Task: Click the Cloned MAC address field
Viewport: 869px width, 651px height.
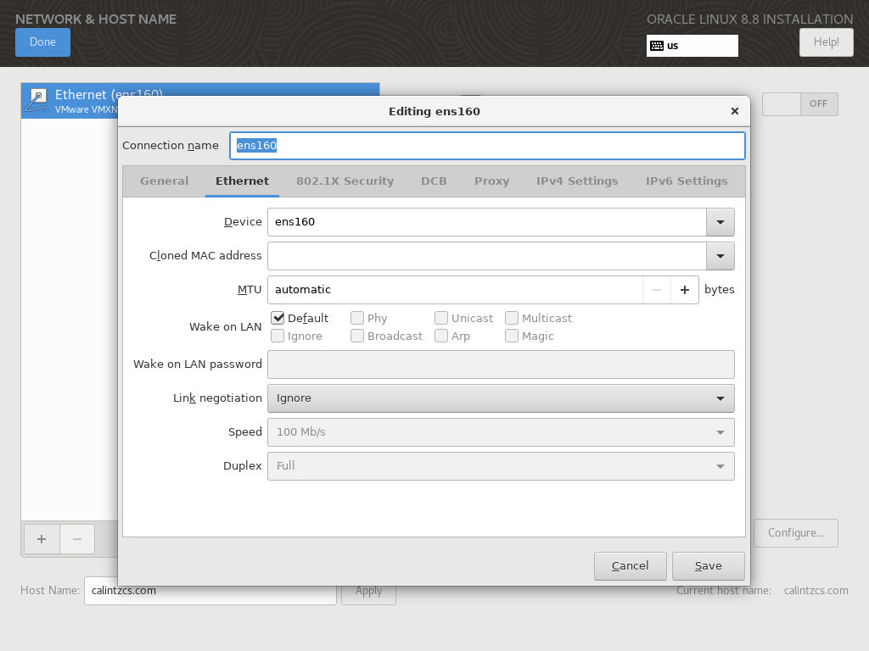Action: click(x=486, y=256)
